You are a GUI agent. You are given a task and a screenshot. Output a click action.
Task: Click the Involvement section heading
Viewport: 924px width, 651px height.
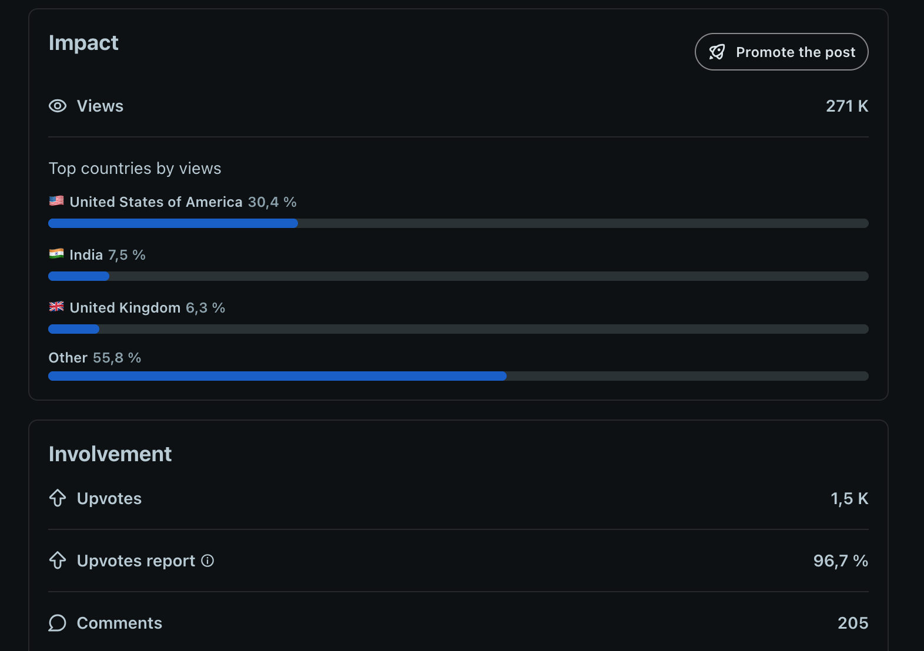[x=110, y=454]
